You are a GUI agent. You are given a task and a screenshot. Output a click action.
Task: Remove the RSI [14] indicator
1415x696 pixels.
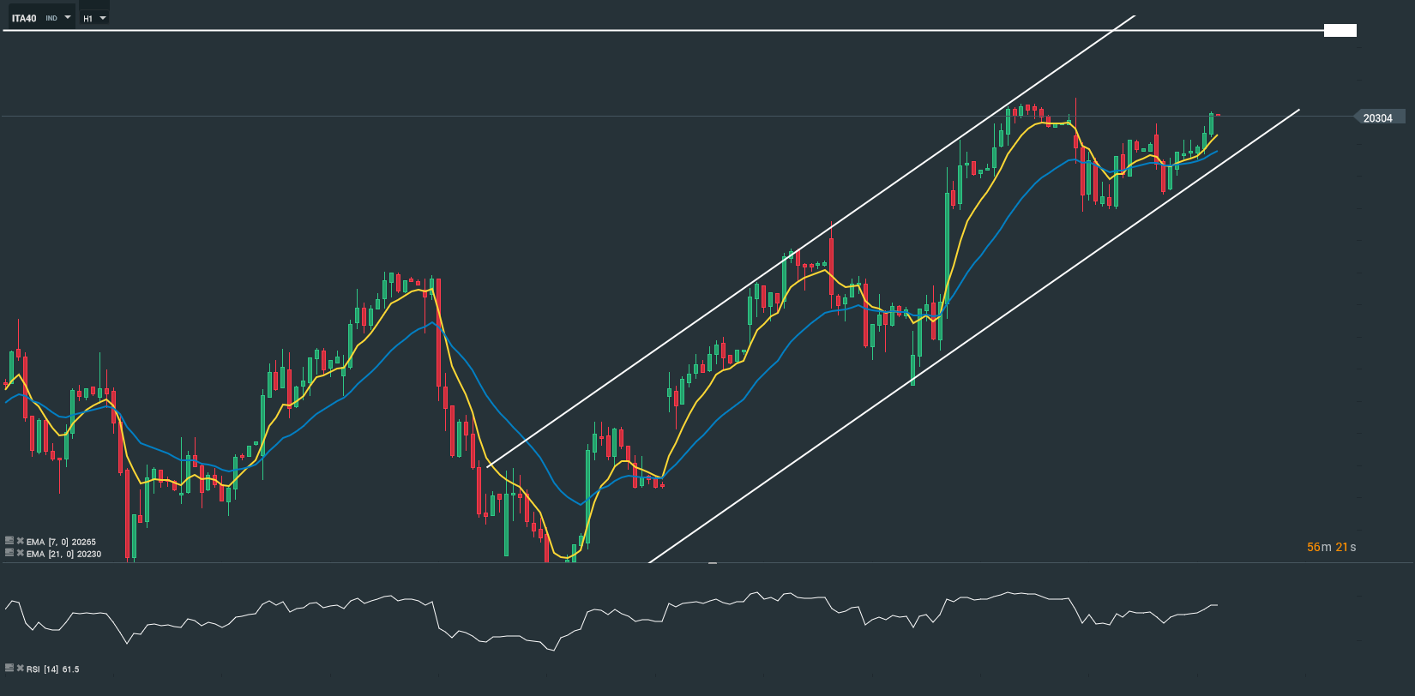20,669
